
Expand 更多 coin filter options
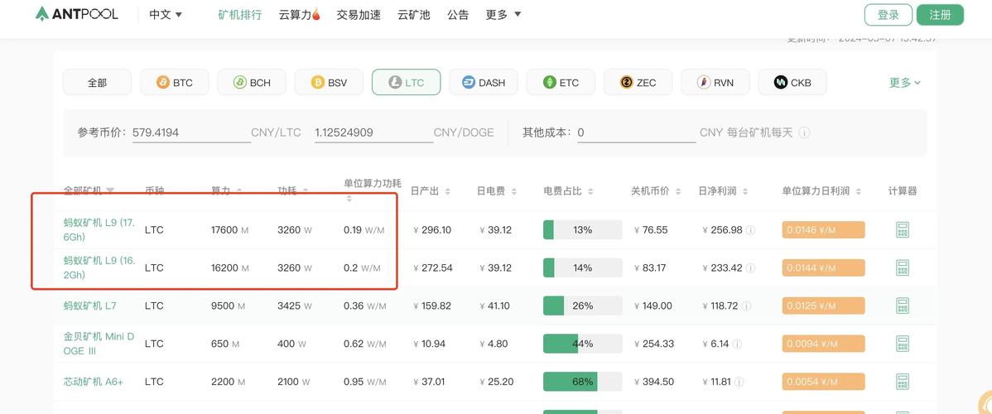pos(905,82)
